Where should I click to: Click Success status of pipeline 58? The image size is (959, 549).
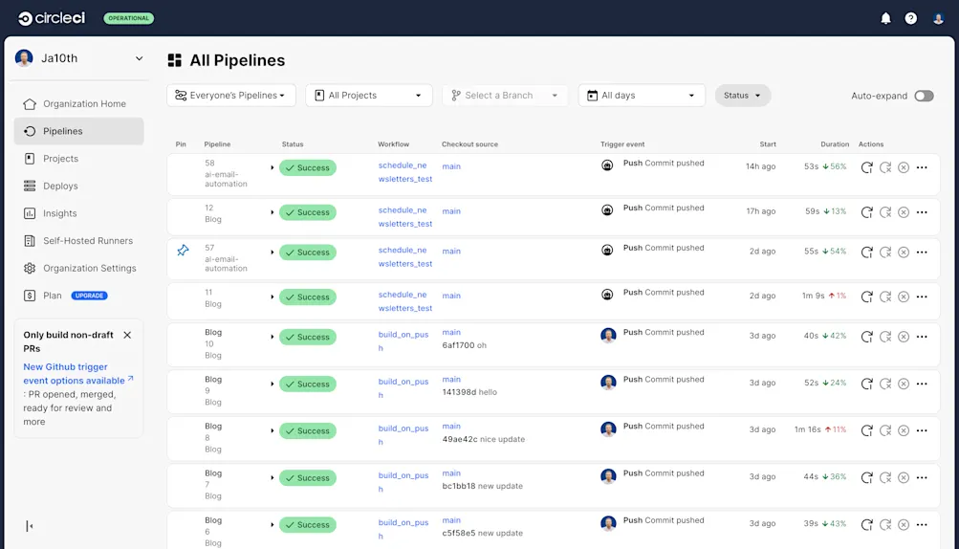(308, 167)
